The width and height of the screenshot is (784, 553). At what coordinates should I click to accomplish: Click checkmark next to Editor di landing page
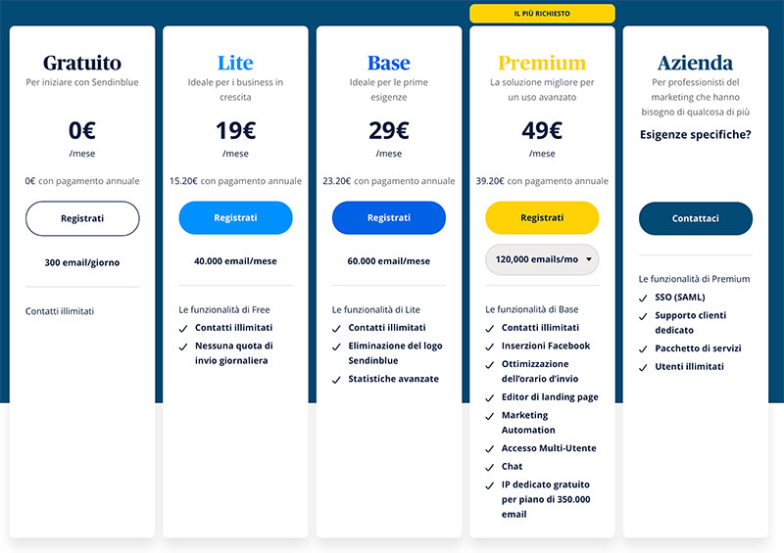point(491,397)
